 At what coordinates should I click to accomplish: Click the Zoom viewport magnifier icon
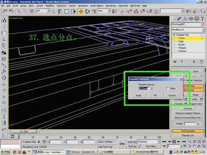click(x=190, y=142)
